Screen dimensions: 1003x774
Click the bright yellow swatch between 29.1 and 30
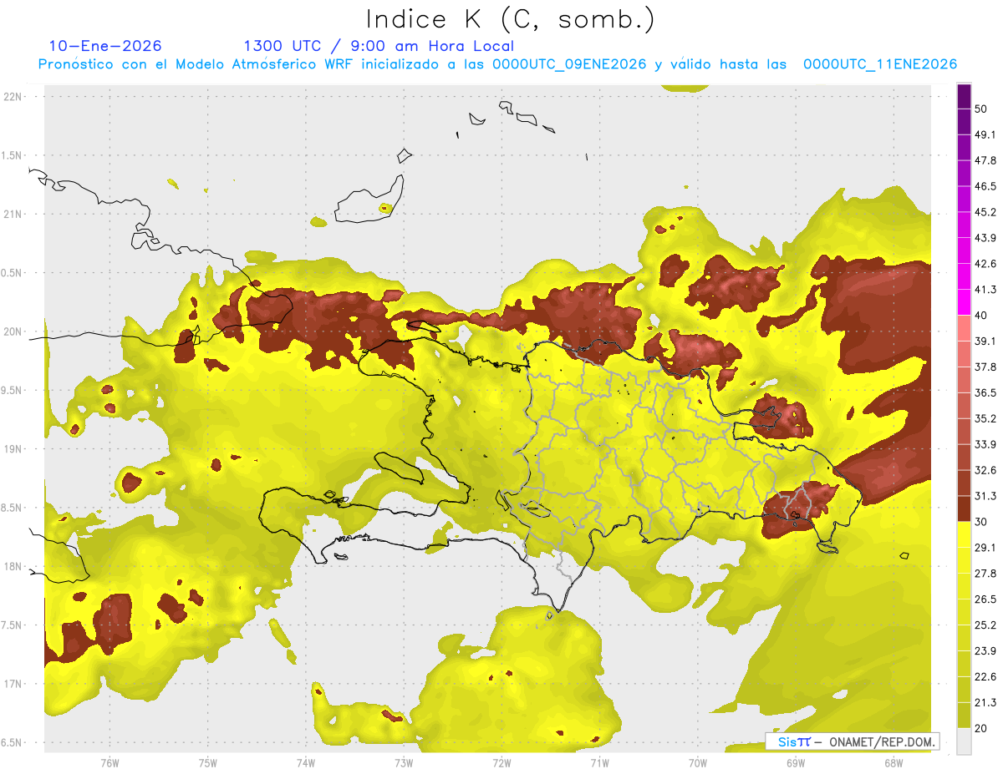point(964,534)
